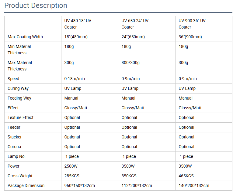This screenshot has height=194, width=240.
Task: Click the Max.Coating Width row label
Action: [25, 37]
